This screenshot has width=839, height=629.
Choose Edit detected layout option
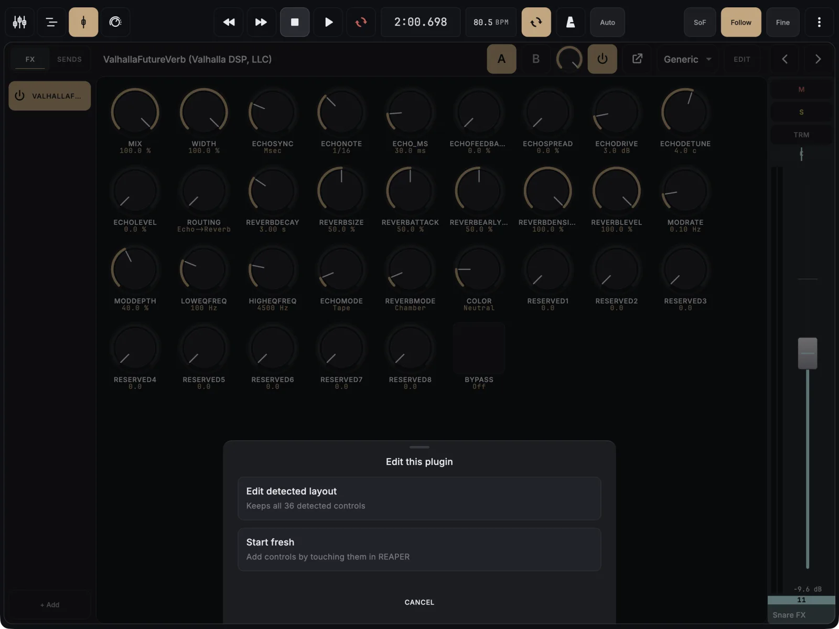[x=419, y=498]
